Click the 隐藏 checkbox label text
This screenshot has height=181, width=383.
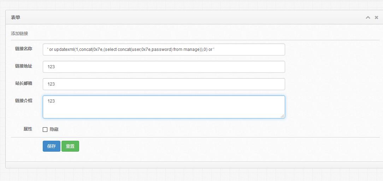coord(54,129)
